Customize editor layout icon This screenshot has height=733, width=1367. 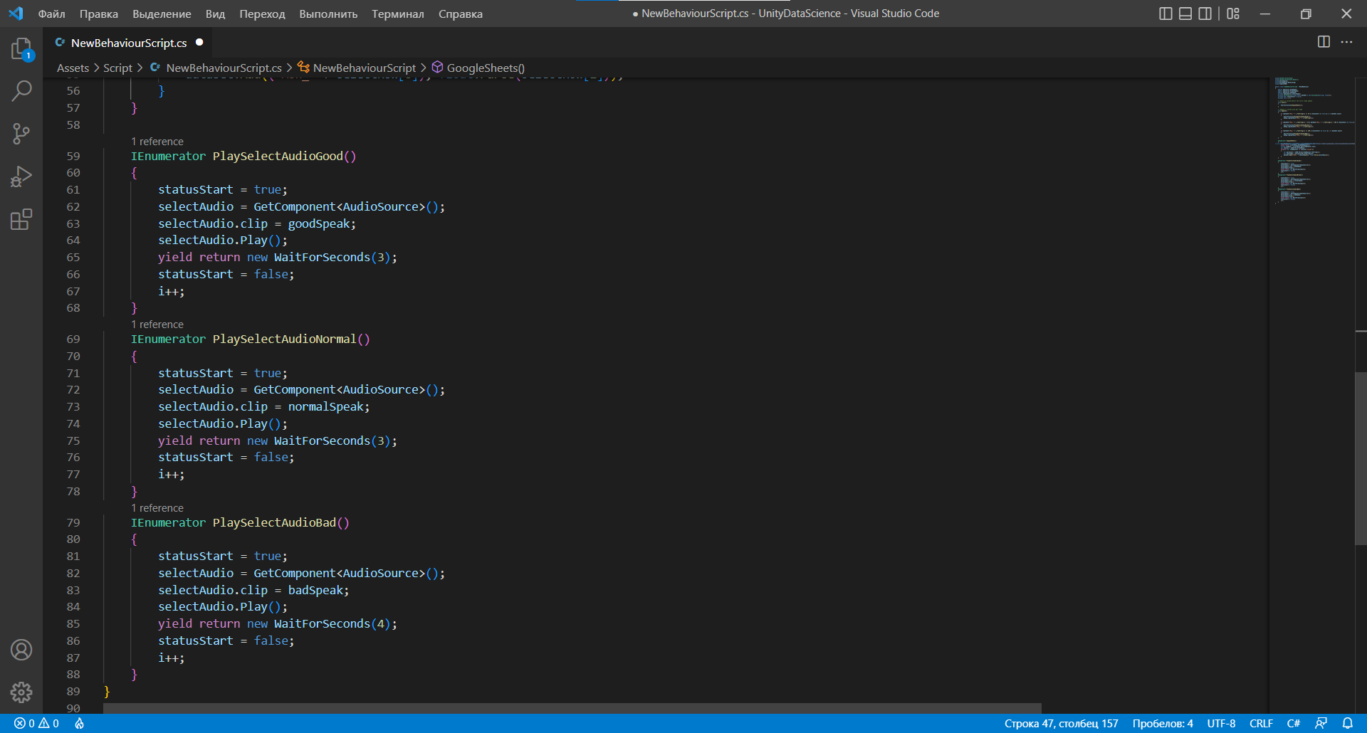pos(1233,14)
